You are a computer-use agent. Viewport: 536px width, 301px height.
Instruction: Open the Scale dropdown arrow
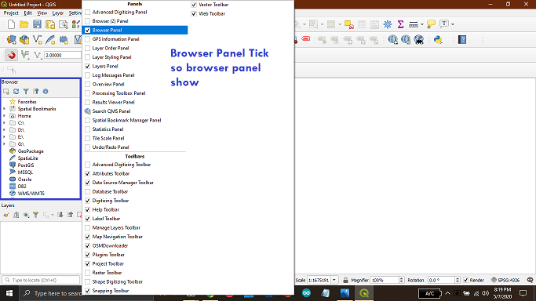334,280
